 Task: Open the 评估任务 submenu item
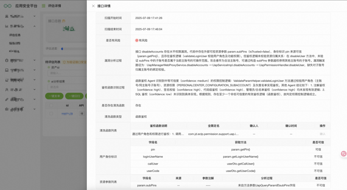pyautogui.click(x=15, y=35)
